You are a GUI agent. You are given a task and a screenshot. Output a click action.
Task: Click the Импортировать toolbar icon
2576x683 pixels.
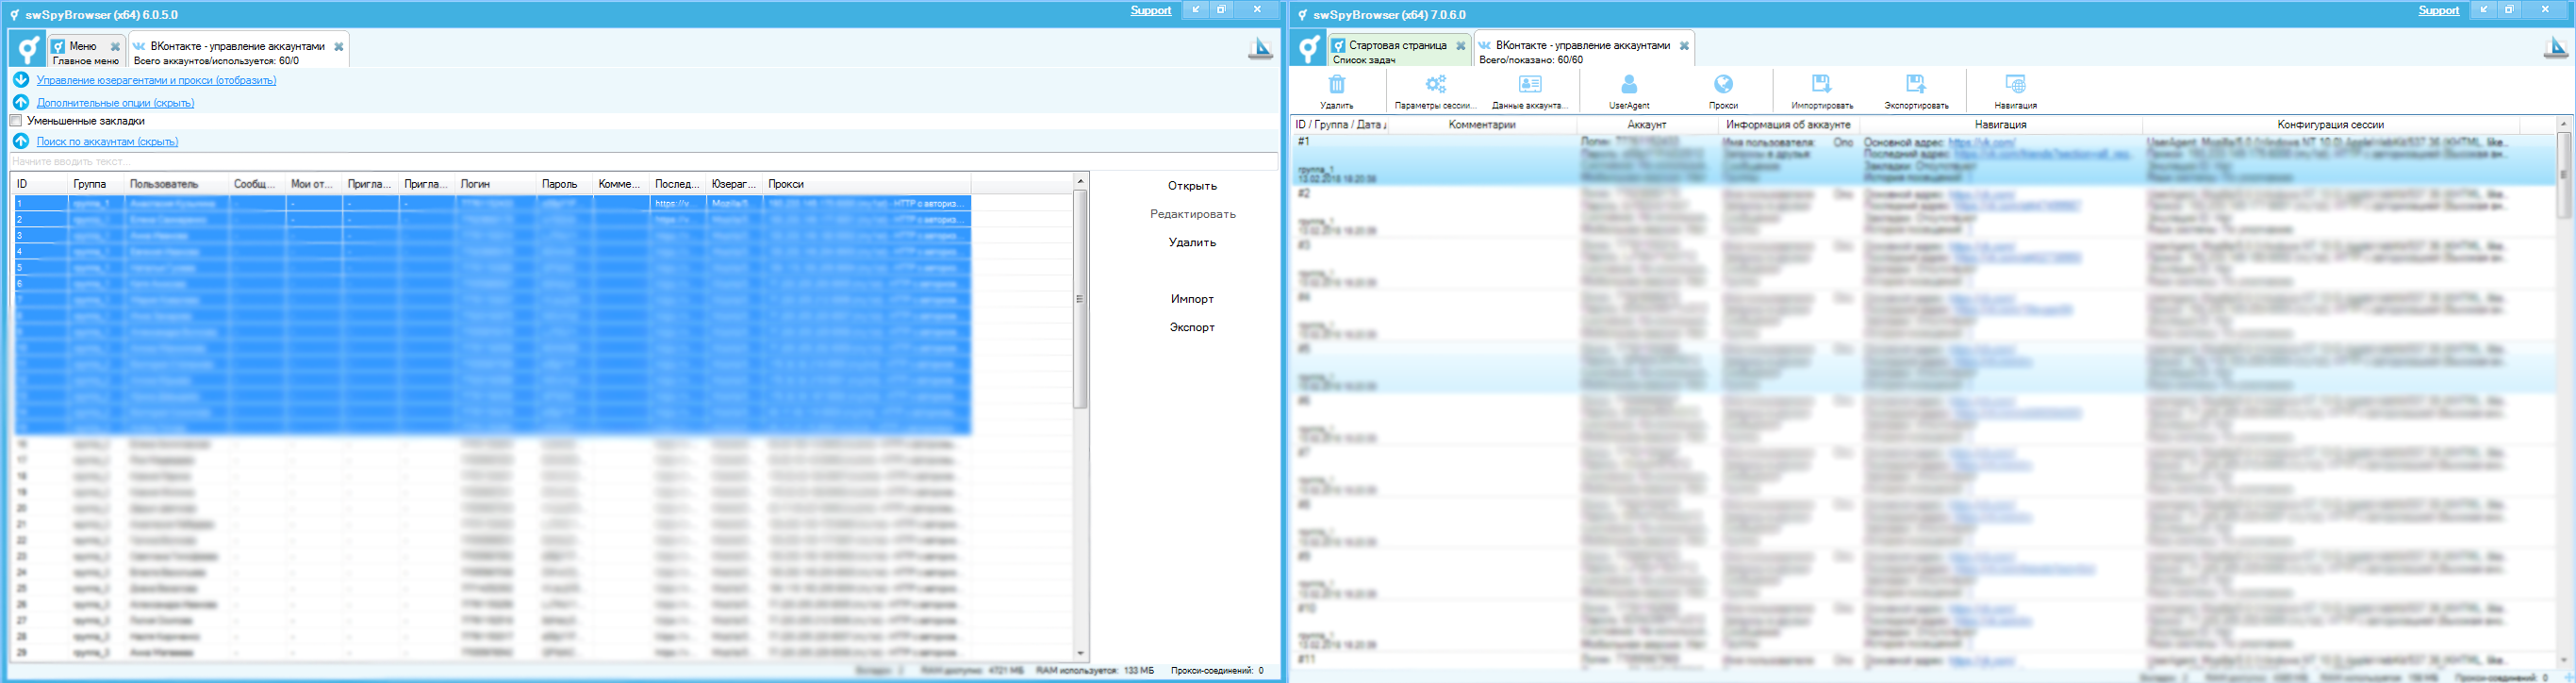pos(1821,85)
